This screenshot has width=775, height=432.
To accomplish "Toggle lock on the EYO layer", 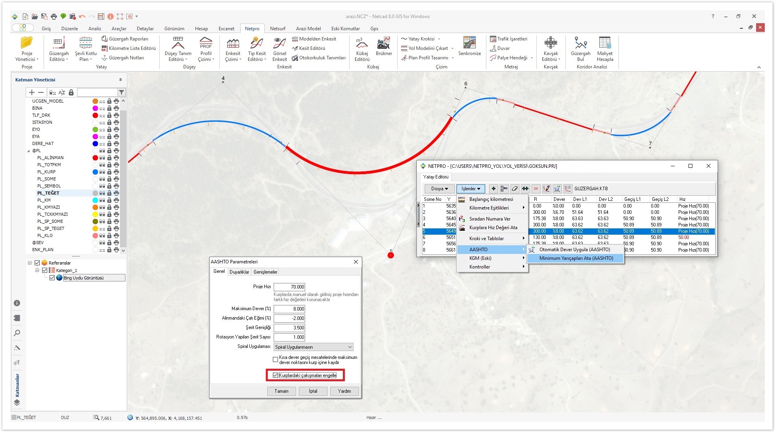I will coord(109,129).
